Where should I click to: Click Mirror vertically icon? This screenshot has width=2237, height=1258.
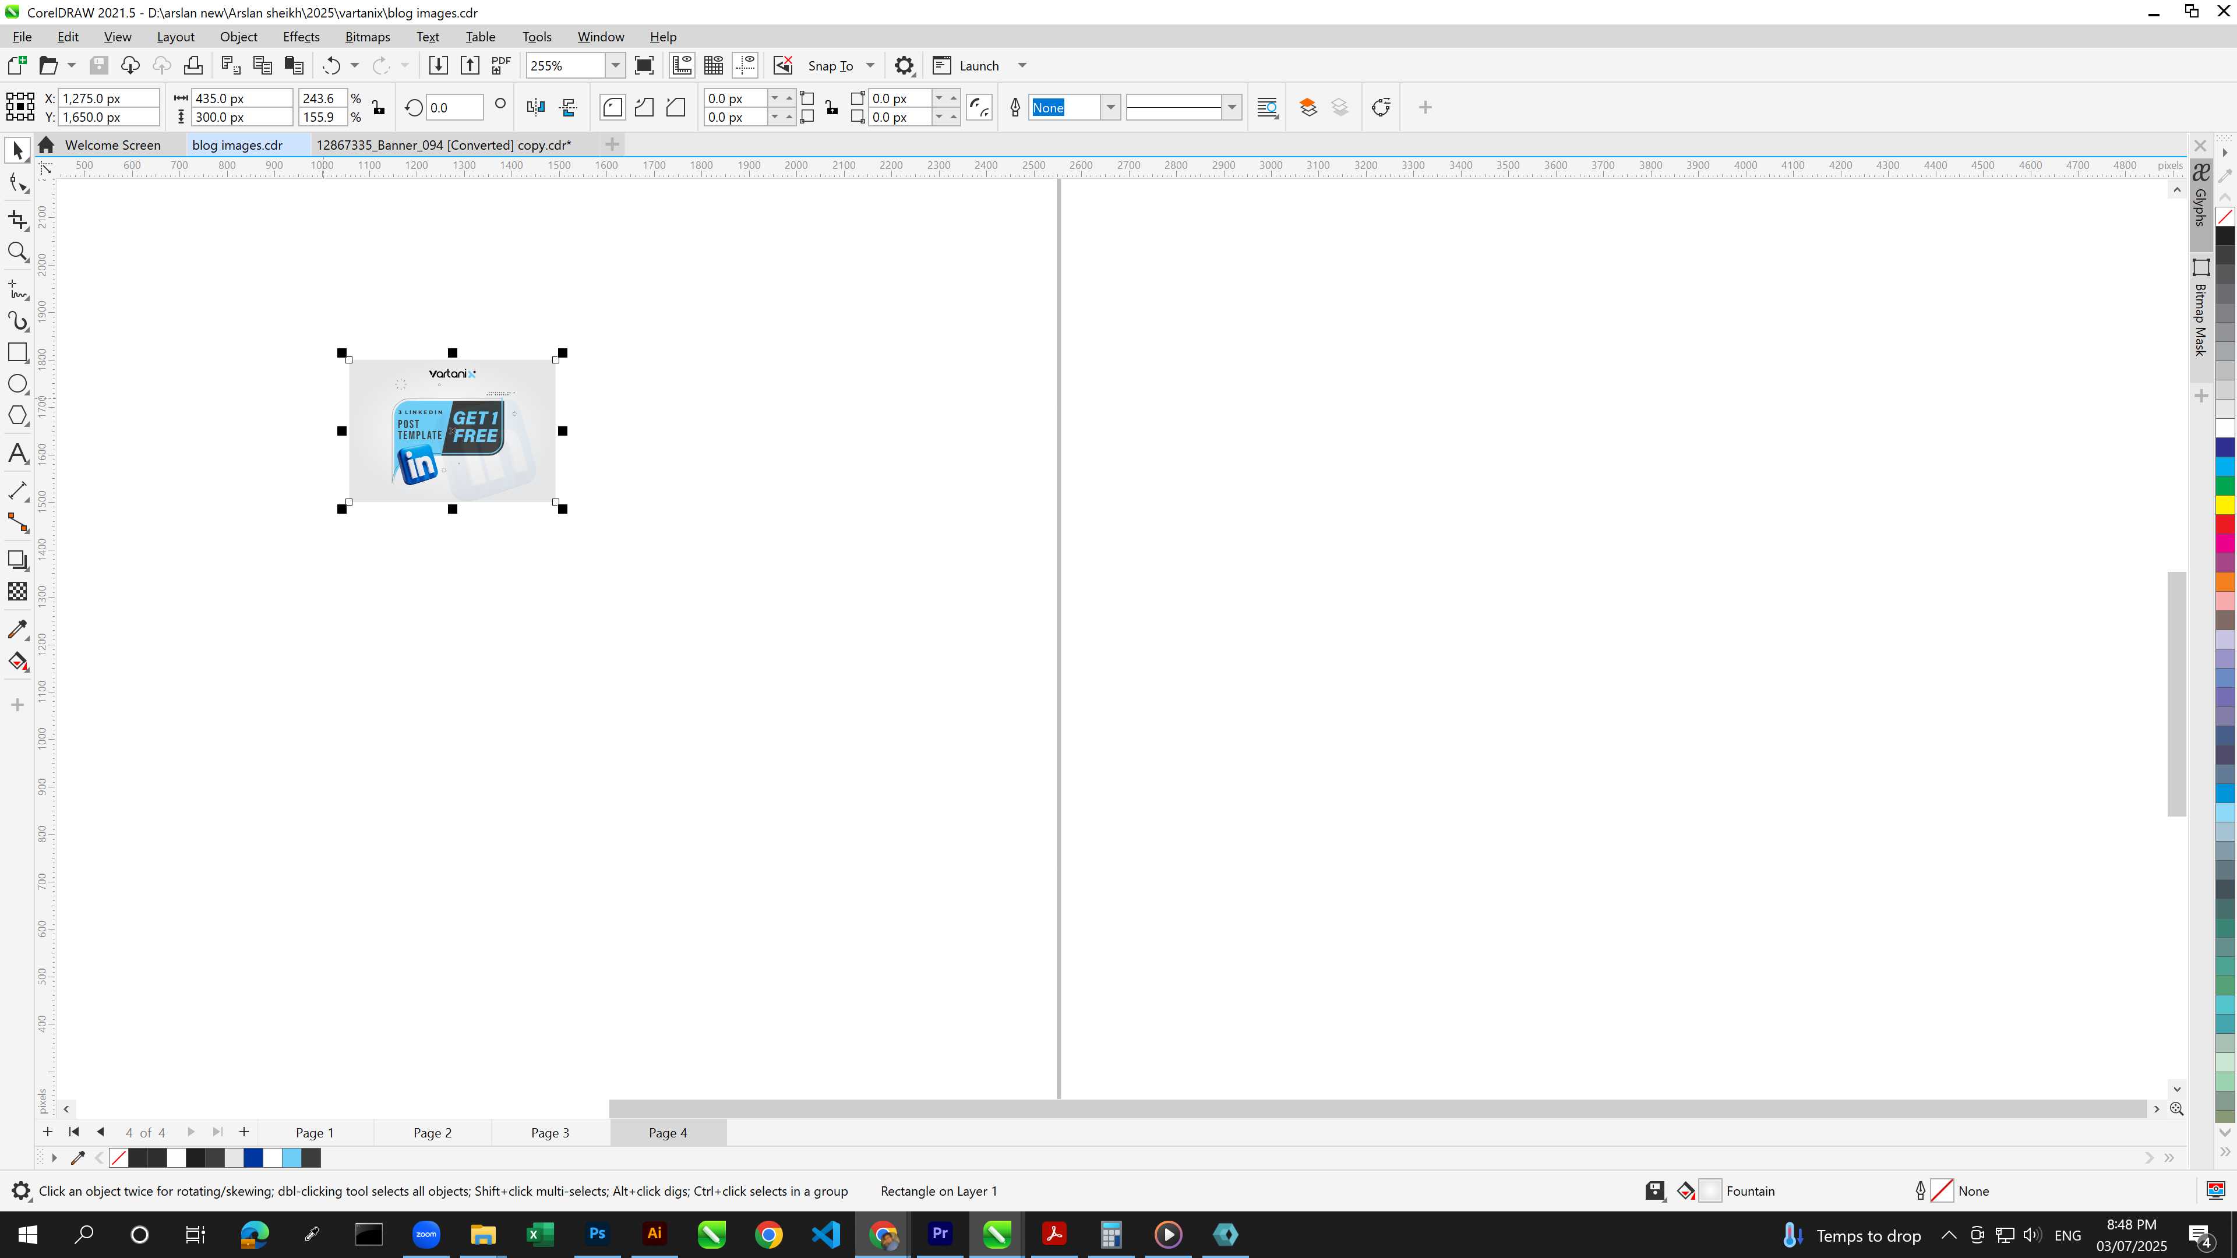pyautogui.click(x=569, y=108)
